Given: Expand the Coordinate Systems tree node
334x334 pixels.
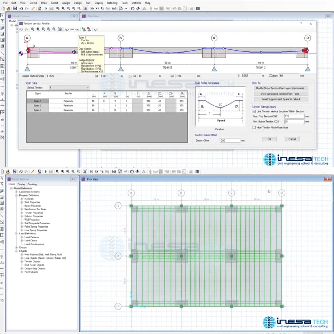Looking at the screenshot, I should click(x=16, y=192).
